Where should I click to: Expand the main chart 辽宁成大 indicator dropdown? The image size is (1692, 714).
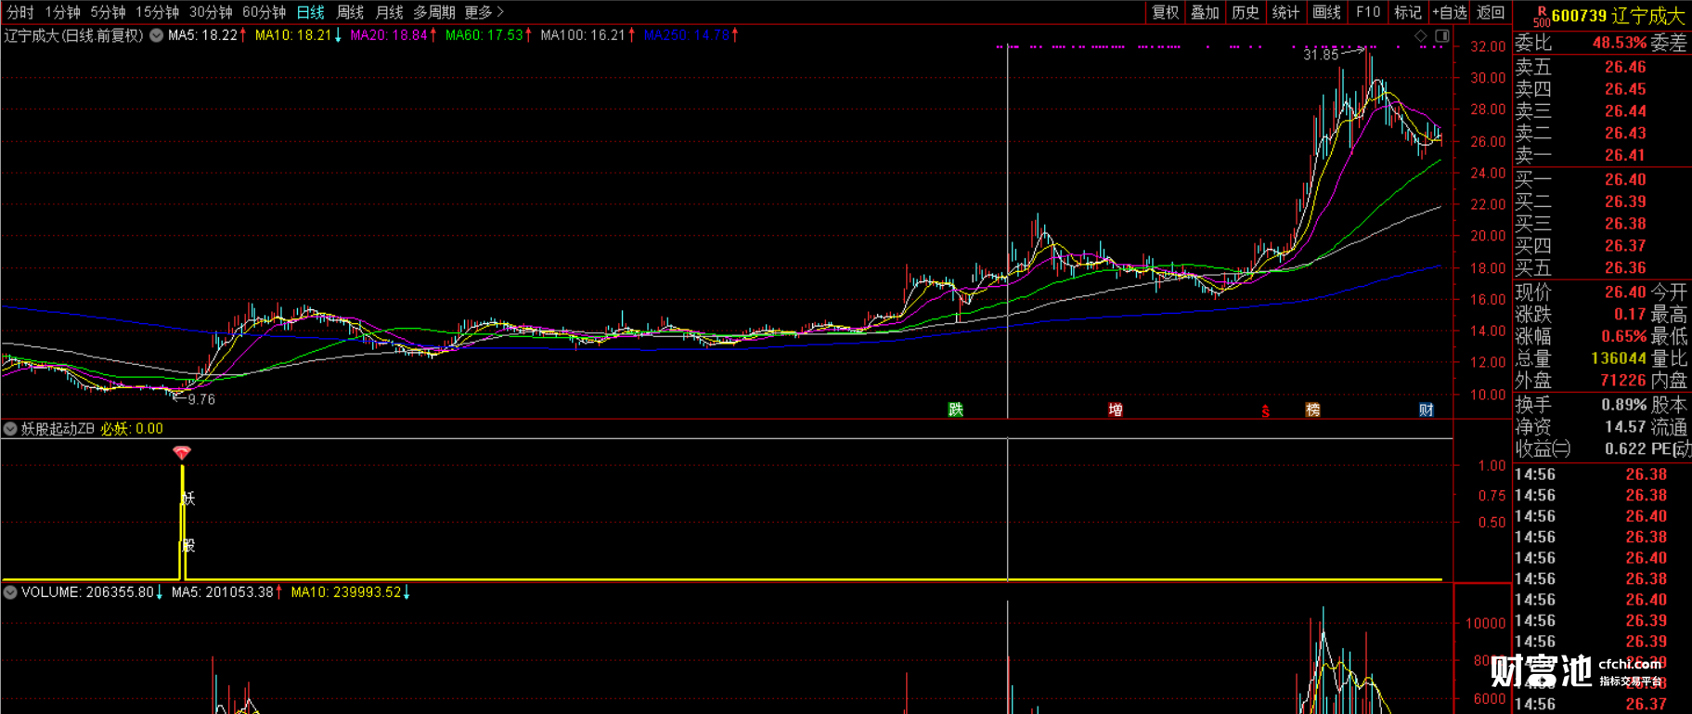pos(157,35)
